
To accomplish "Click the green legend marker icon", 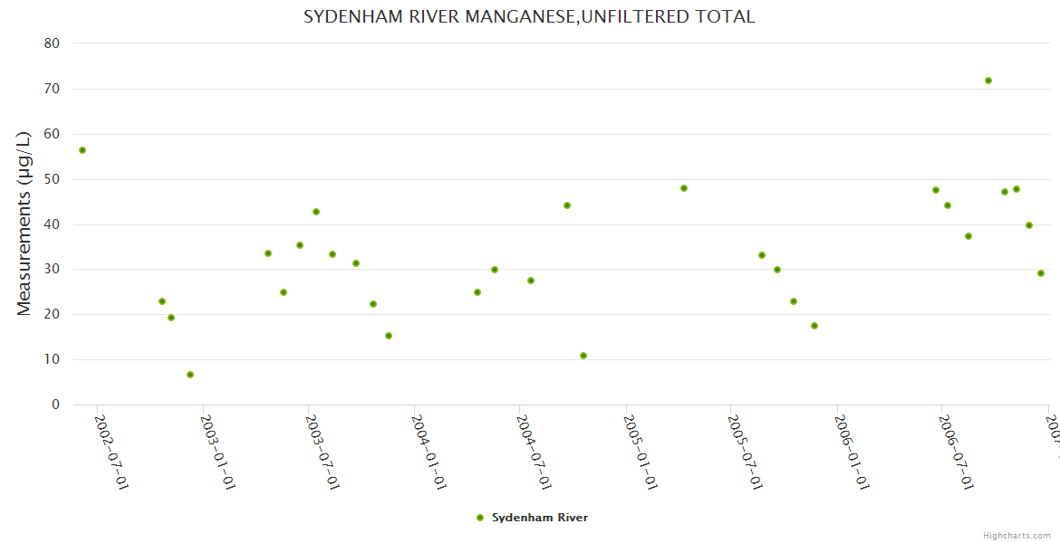I will tap(480, 518).
